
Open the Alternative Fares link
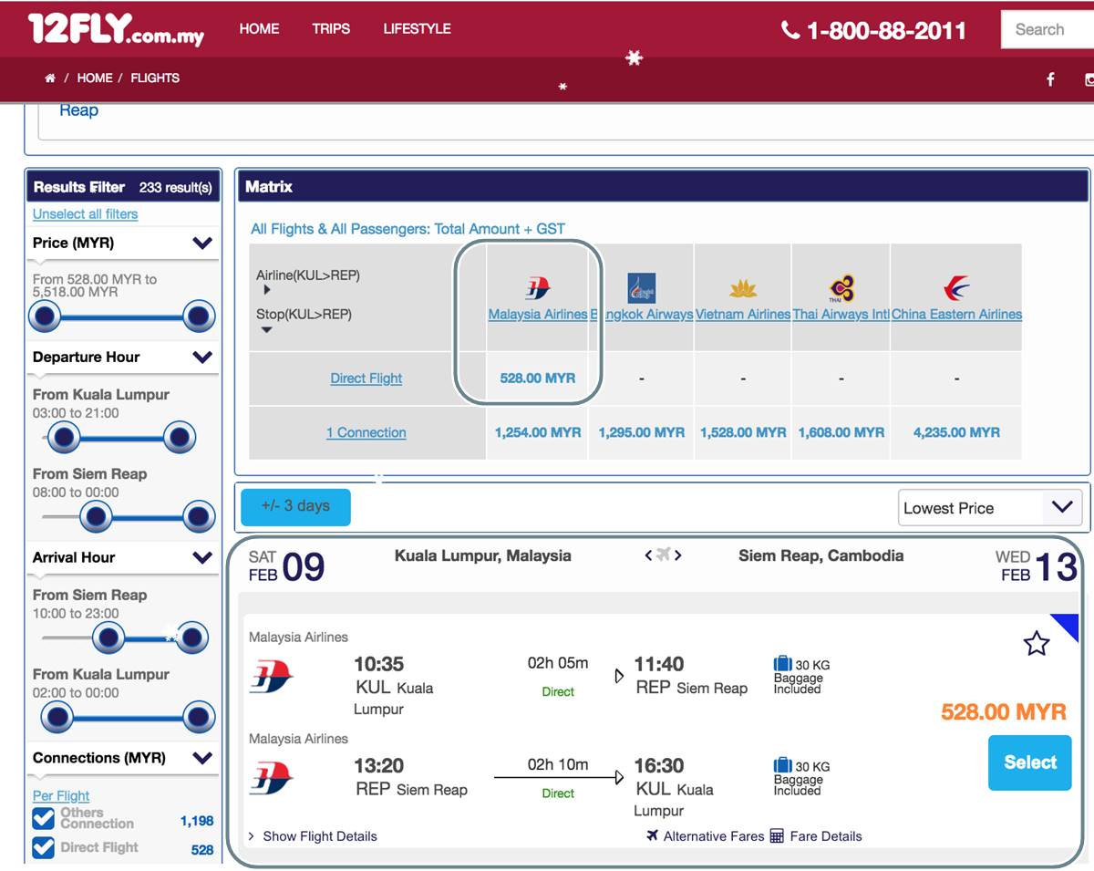(x=714, y=836)
